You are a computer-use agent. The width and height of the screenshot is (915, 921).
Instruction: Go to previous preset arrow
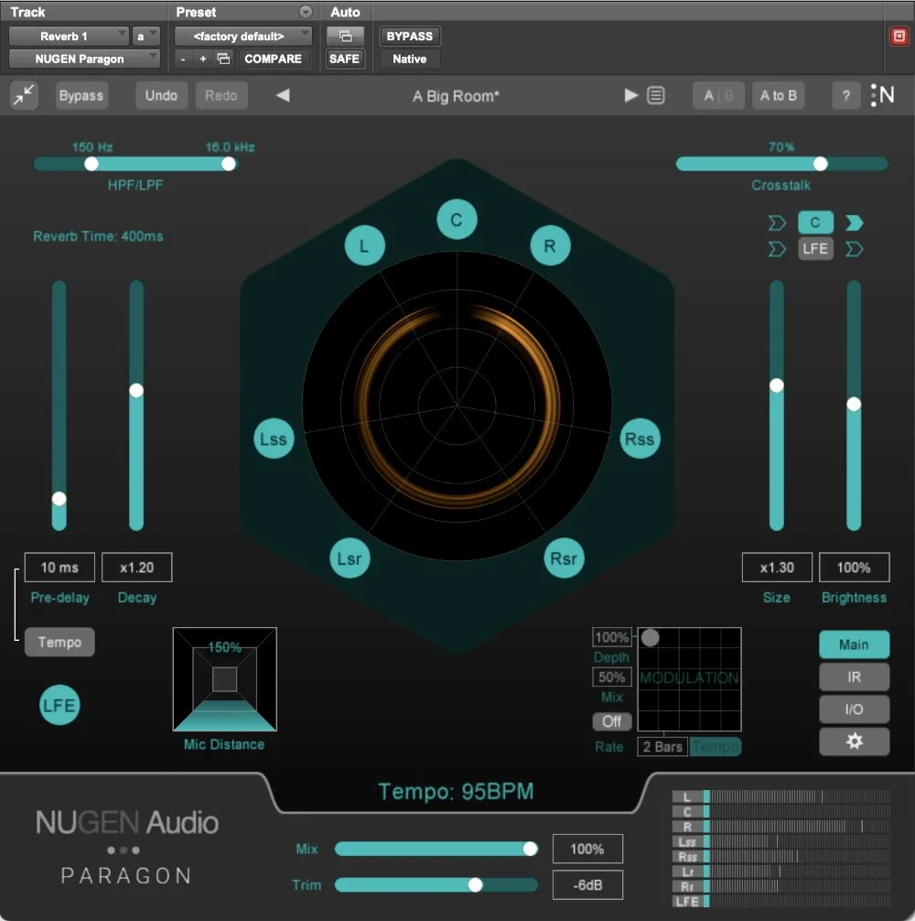click(283, 95)
